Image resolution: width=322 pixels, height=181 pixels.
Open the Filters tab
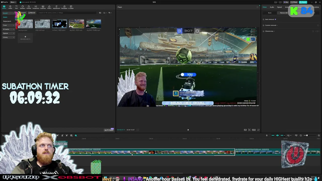tap(49, 7)
